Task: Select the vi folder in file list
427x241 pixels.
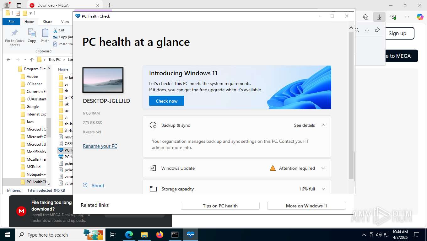Action: coord(66,117)
